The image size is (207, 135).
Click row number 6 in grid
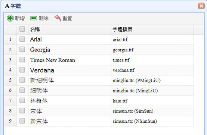pos(10,91)
